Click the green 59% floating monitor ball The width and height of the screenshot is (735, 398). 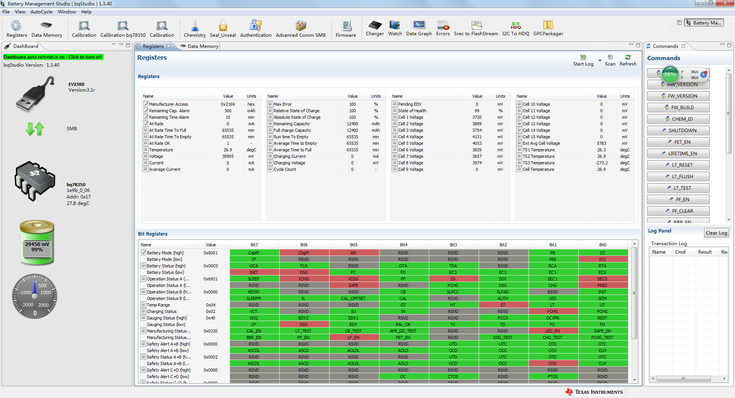point(670,74)
